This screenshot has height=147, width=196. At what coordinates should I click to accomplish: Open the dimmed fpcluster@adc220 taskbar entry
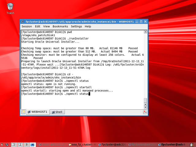142,145
